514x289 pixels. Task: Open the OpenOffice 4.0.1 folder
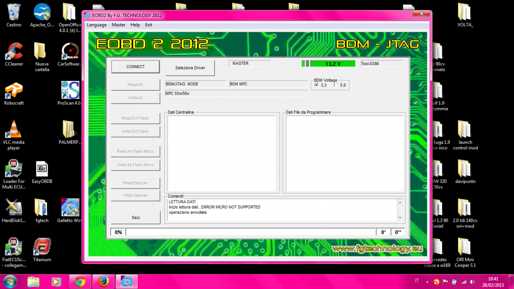70,18
